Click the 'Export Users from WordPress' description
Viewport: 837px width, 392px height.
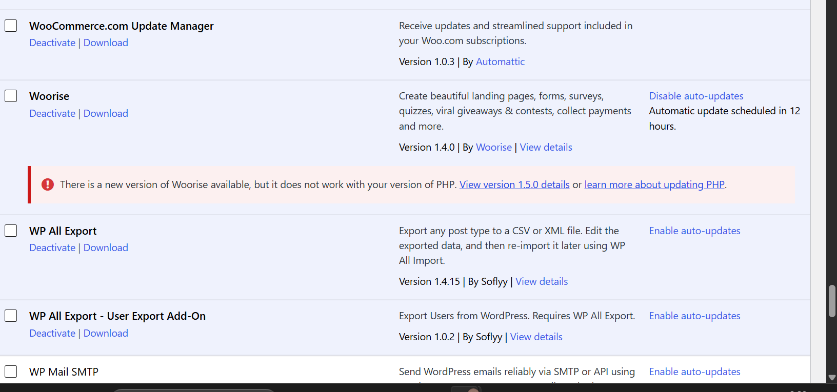517,316
